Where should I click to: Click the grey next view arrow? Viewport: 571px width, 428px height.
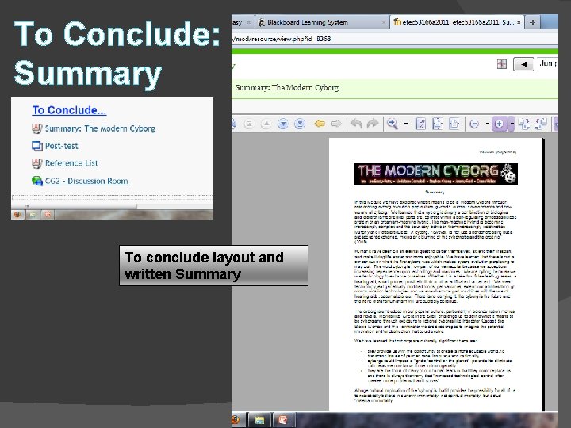click(336, 124)
